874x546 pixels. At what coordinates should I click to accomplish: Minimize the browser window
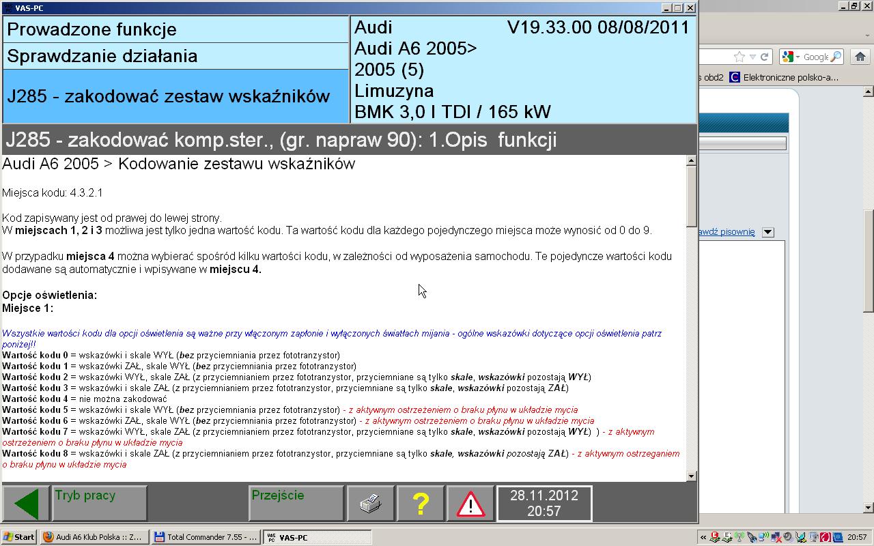coord(842,5)
